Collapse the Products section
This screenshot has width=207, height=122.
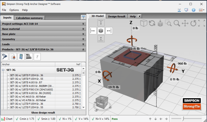tap(43, 50)
